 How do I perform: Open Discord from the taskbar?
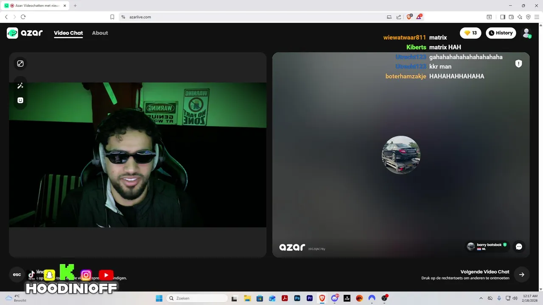(334, 298)
